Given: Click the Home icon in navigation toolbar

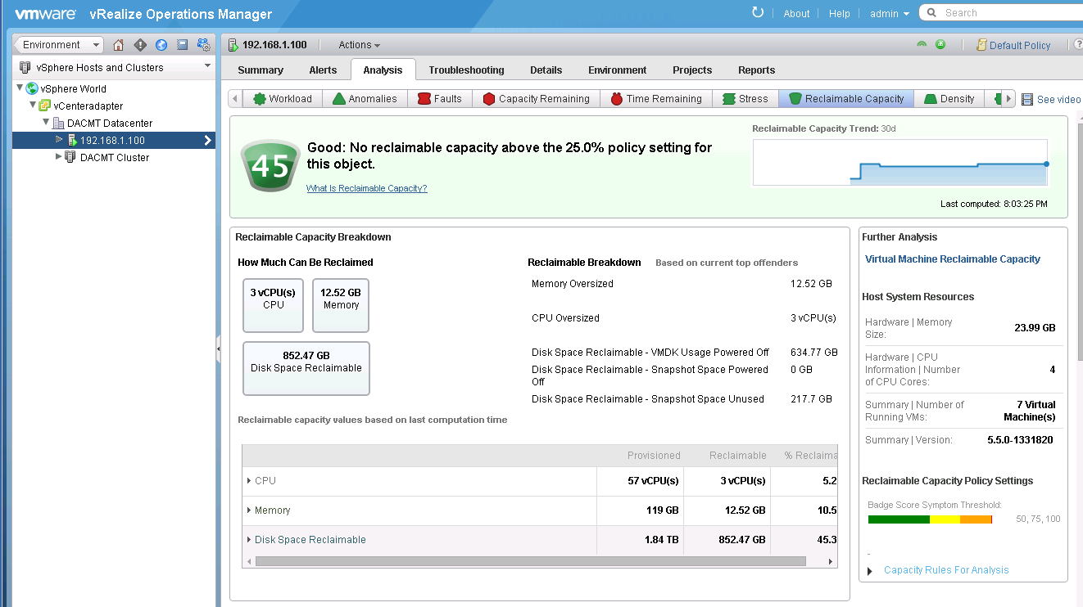Looking at the screenshot, I should tap(119, 45).
